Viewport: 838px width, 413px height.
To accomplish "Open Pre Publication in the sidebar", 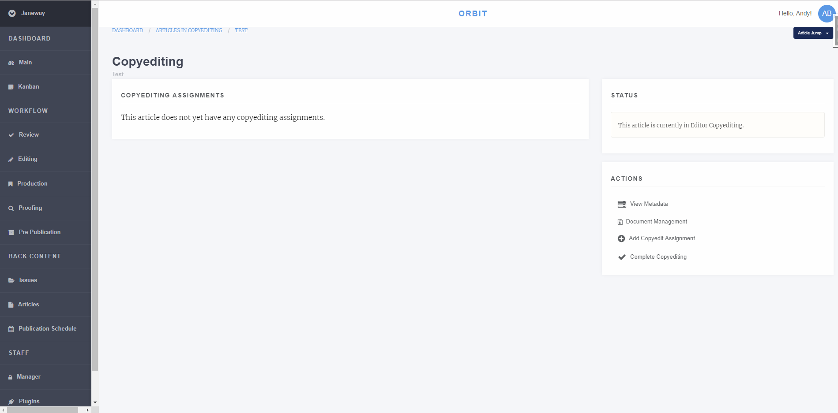I will 39,232.
